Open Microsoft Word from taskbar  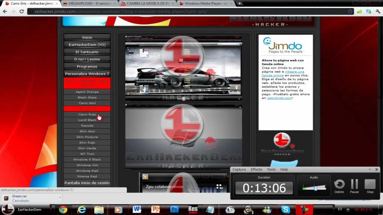tap(137, 210)
